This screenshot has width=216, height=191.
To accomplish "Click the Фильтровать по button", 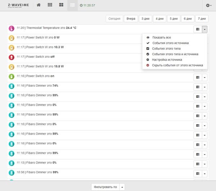I will [x=105, y=187].
